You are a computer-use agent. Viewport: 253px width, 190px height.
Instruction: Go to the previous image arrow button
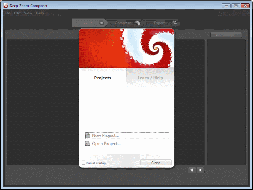(x=192, y=170)
